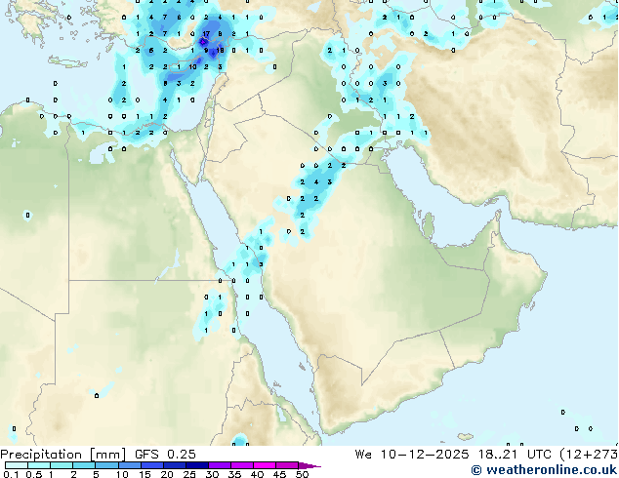Select the legend swatch between 30 and 35
Screen dimensions: 619x478
coord(220,465)
